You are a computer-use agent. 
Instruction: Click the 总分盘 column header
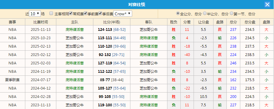click(x=250, y=22)
